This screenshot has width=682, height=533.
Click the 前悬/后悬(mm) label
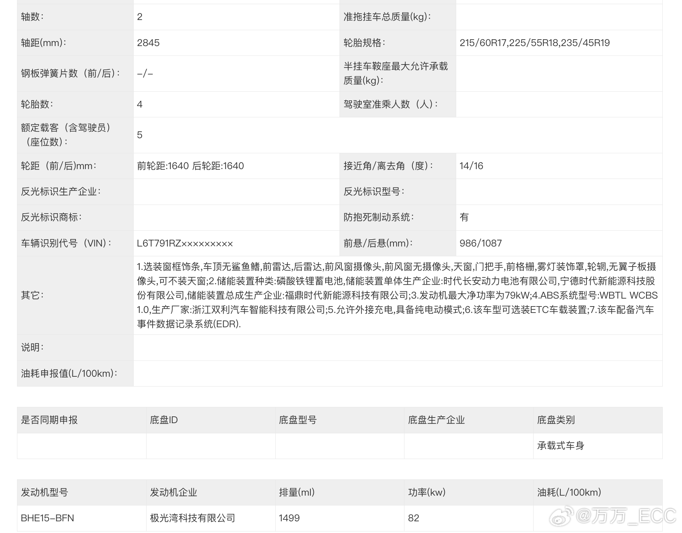[x=378, y=243]
